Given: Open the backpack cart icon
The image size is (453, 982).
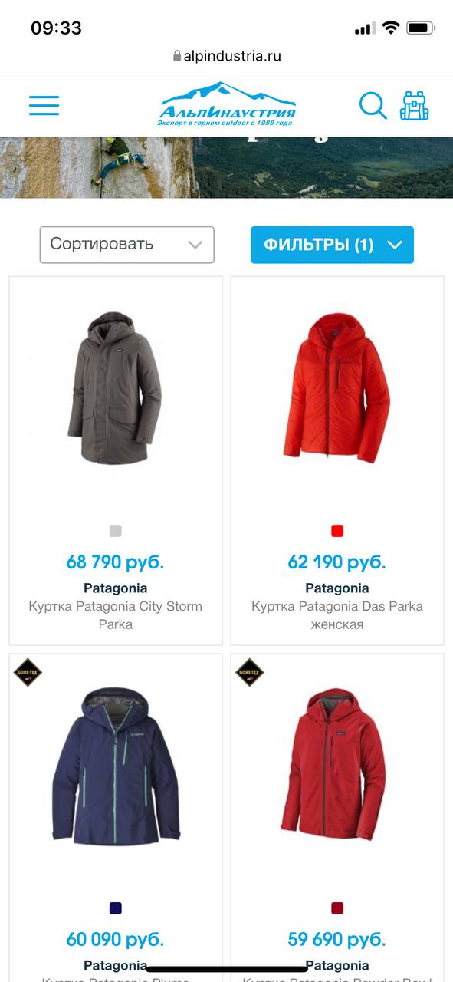Looking at the screenshot, I should coord(415,105).
